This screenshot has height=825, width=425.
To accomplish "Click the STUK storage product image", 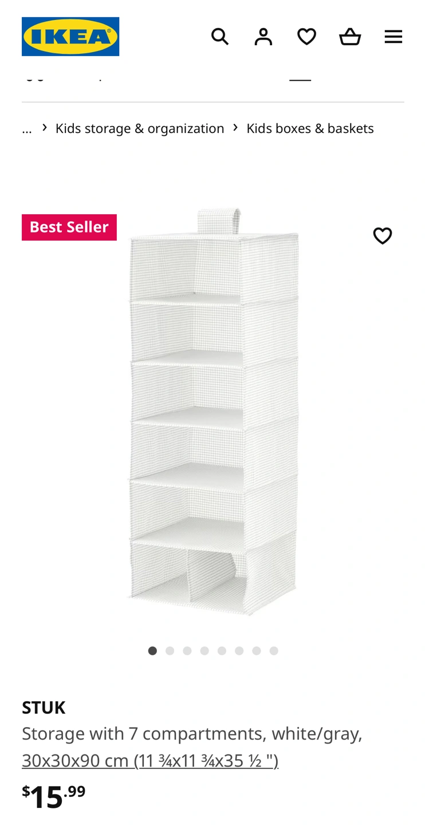I will 213,411.
